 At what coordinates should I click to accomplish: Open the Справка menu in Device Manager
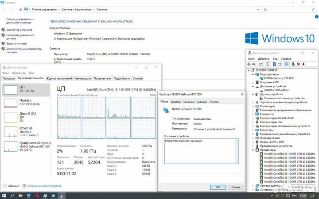click(x=286, y=59)
